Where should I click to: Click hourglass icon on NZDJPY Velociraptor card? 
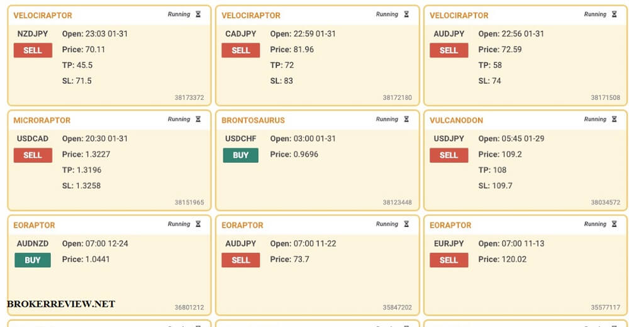pos(198,14)
